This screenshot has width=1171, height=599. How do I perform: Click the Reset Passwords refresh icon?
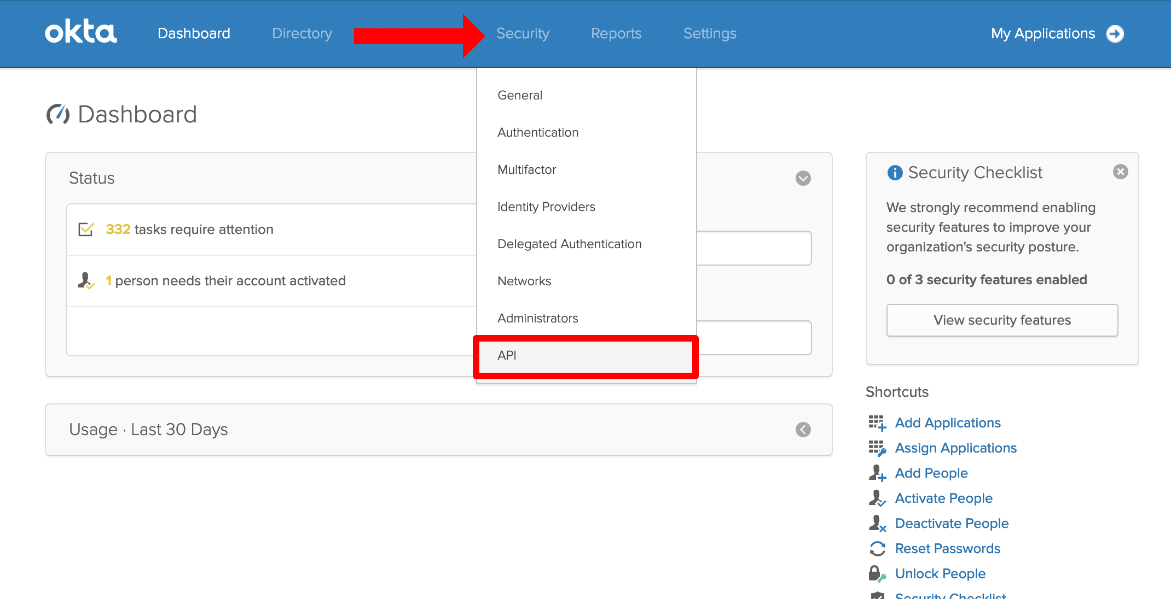(877, 549)
